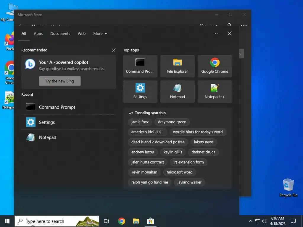The height and width of the screenshot is (227, 303).
Task: Search trending topic jamie foxx
Action: coord(140,122)
